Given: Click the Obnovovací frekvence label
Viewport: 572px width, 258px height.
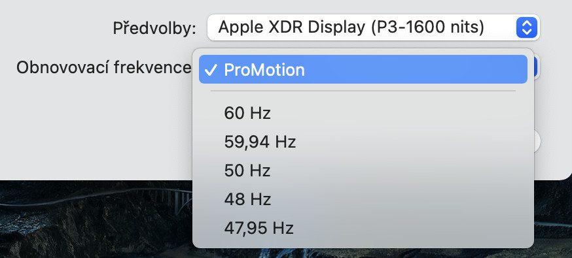Looking at the screenshot, I should coord(103,67).
